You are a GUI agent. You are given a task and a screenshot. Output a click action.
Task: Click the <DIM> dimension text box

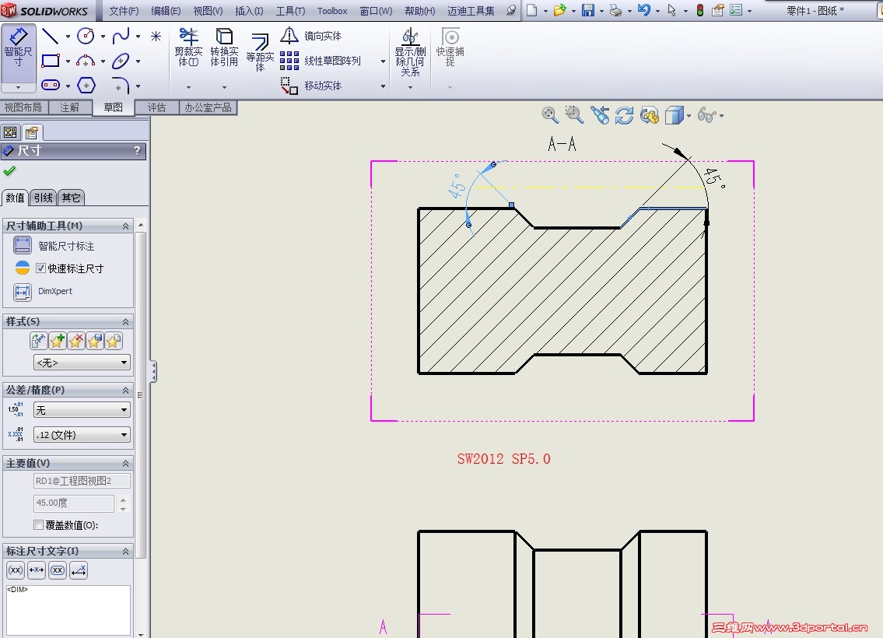coord(68,611)
